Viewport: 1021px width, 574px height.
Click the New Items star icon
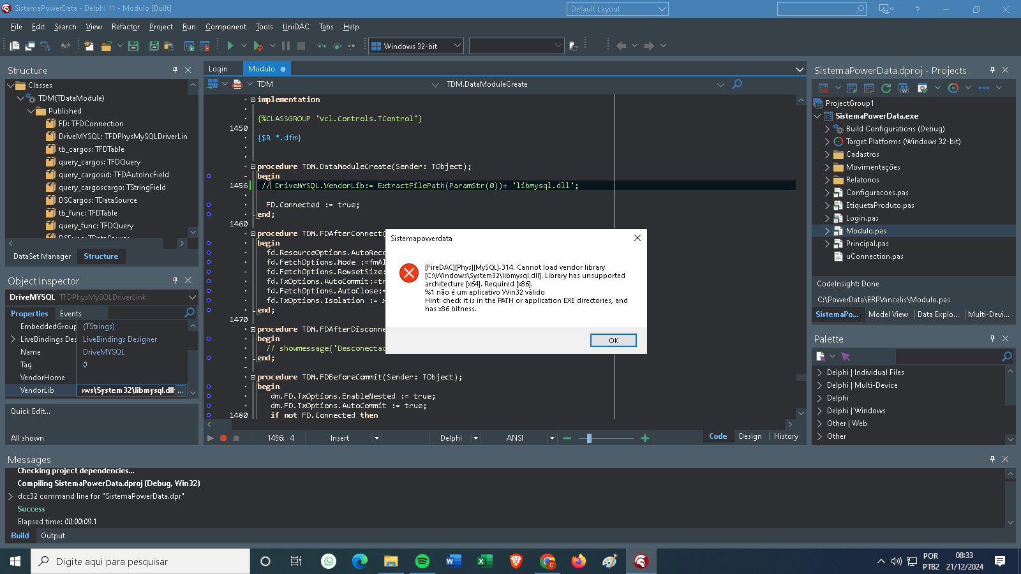click(x=89, y=45)
